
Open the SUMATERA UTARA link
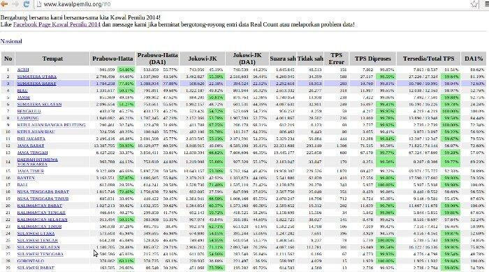[37, 77]
